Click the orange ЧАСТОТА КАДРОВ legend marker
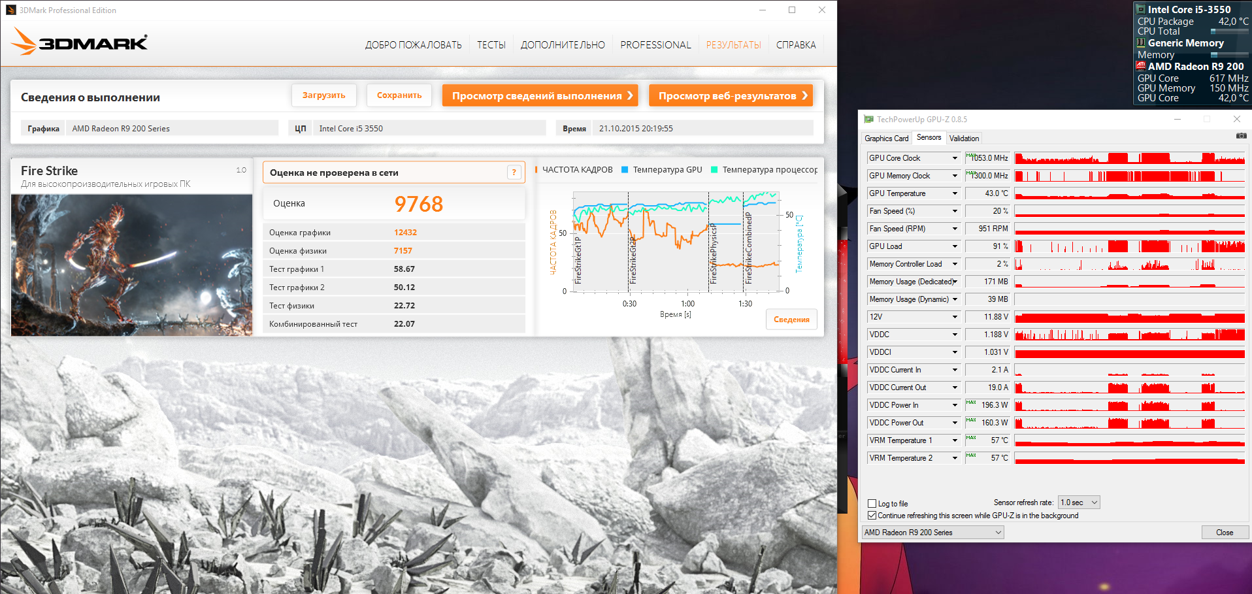Image resolution: width=1252 pixels, height=594 pixels. tap(536, 170)
